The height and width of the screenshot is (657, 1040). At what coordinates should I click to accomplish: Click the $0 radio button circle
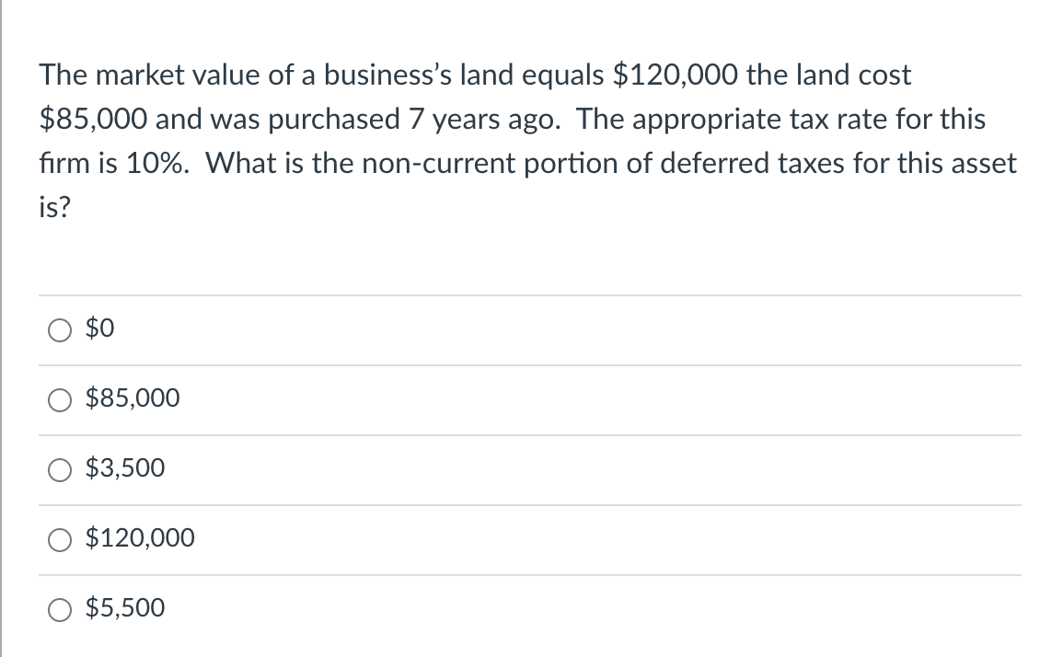pyautogui.click(x=60, y=329)
